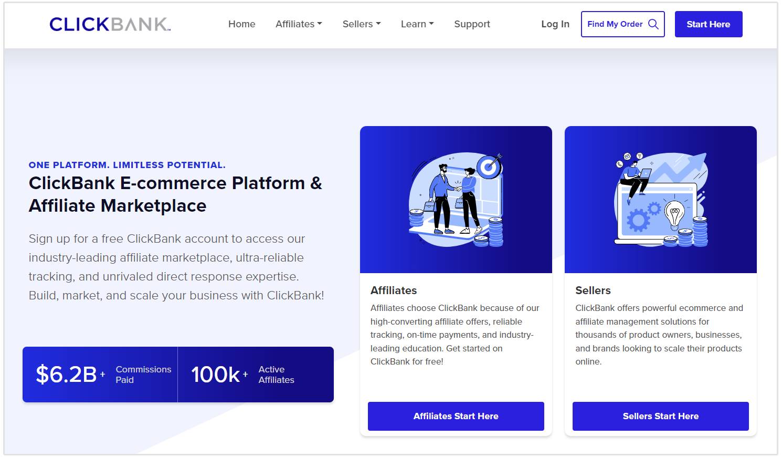
Task: Click the target bullseye icon in Affiliates image
Action: click(490, 167)
